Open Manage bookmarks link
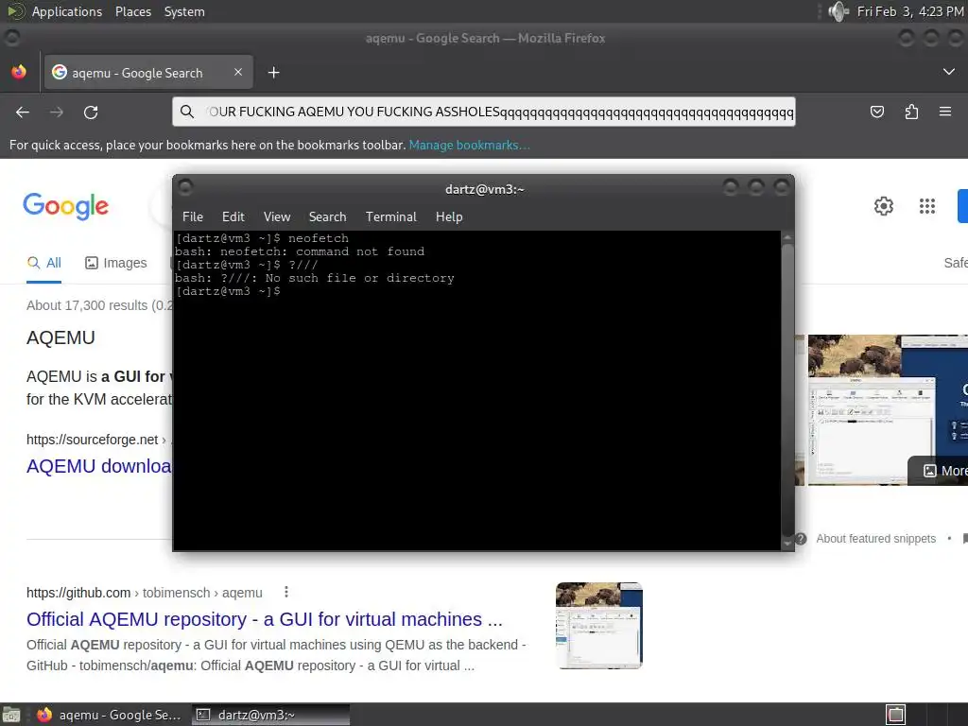Screen dimensions: 968x726 pos(469,145)
